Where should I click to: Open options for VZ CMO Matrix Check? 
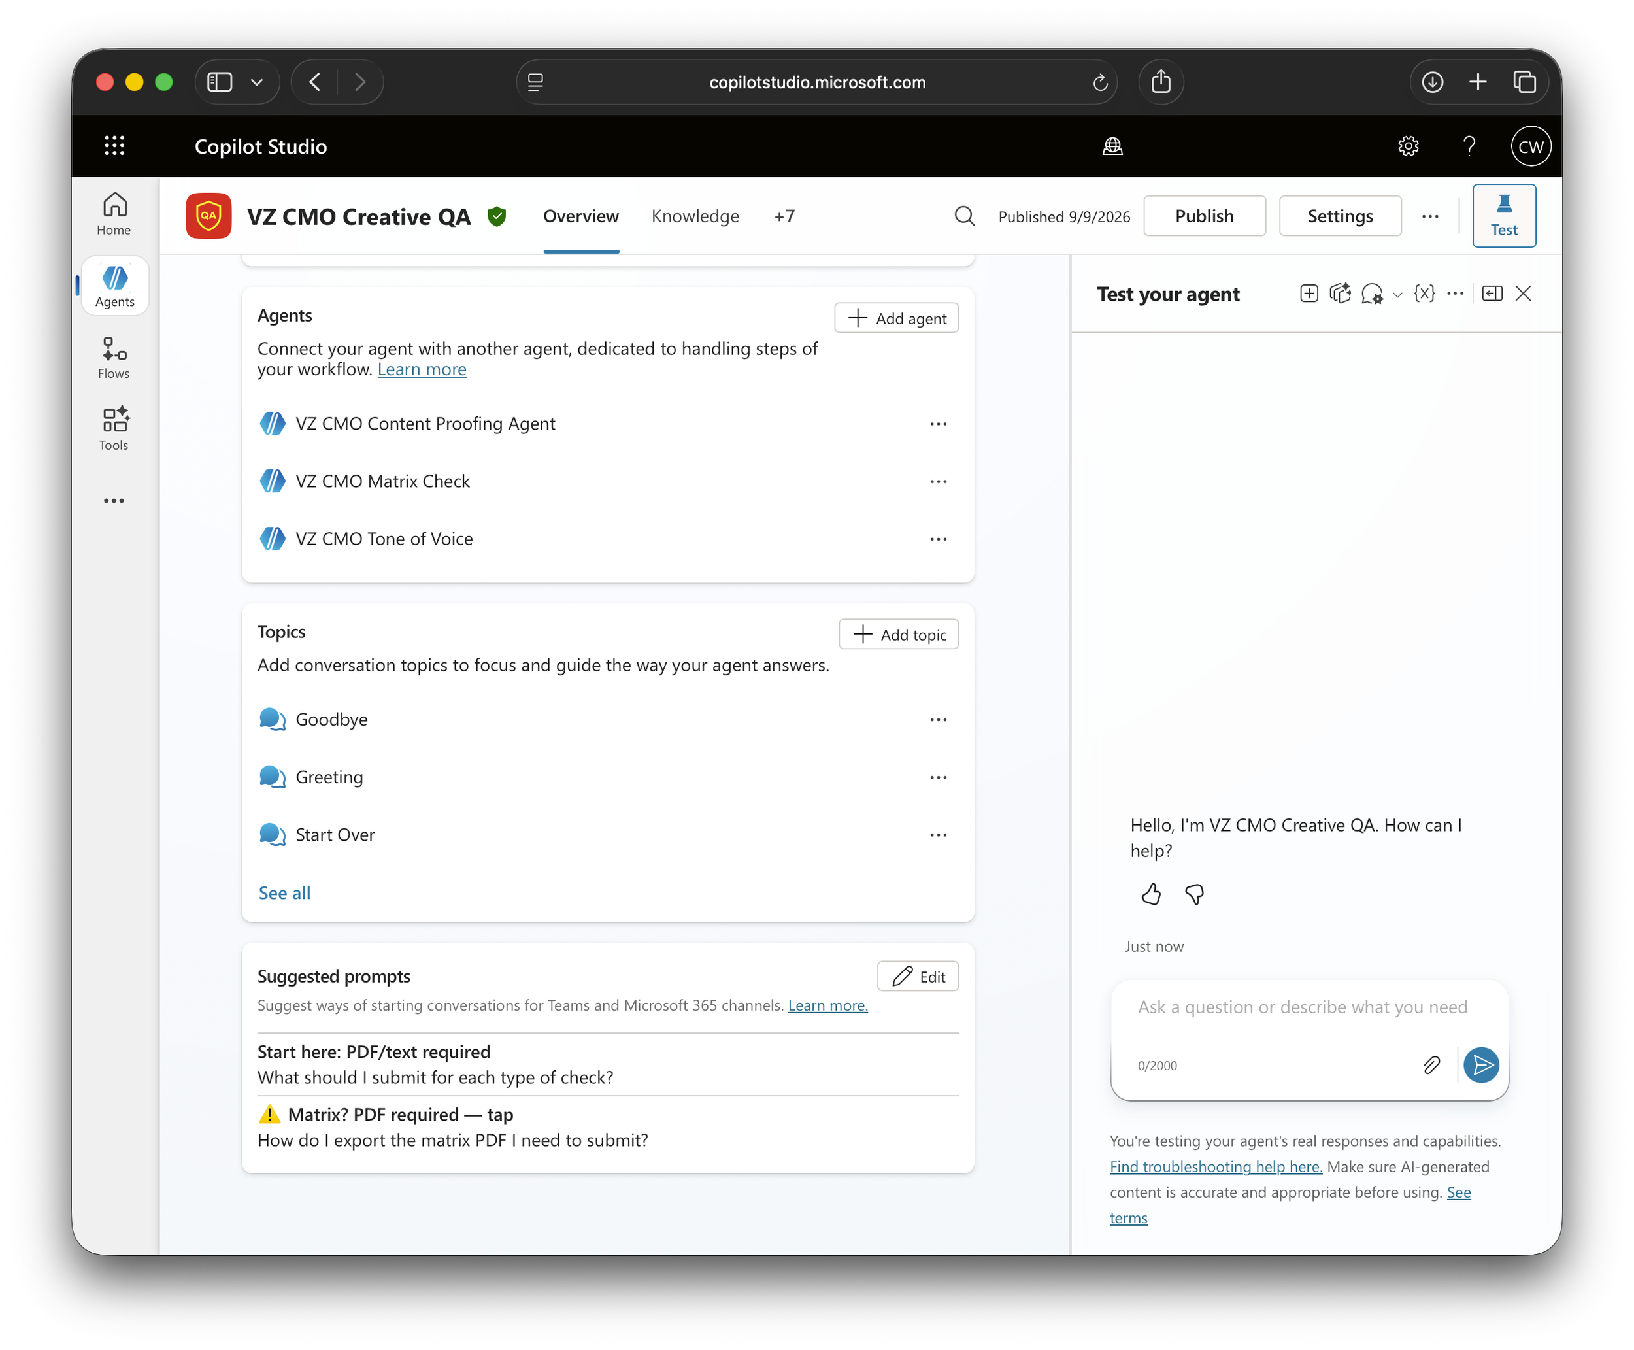(x=939, y=481)
